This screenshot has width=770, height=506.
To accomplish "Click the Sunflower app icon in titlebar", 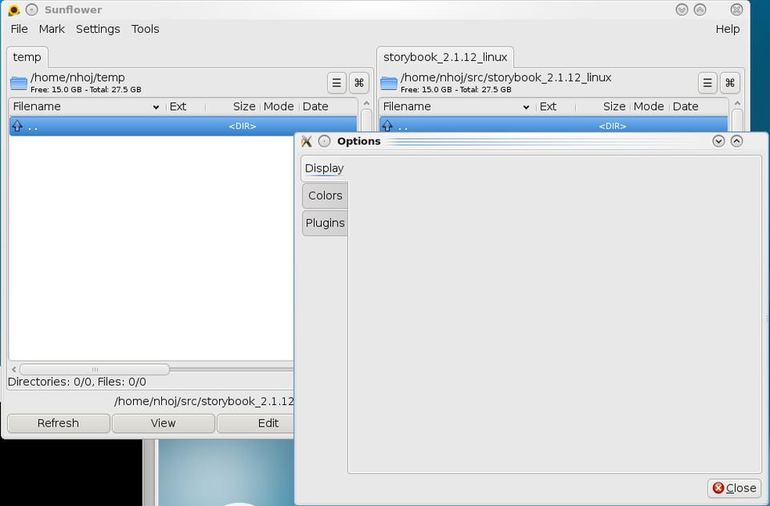I will (14, 10).
